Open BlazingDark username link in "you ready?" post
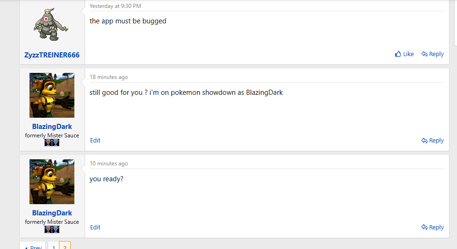Screen dimensions: 457x249 tap(52, 213)
